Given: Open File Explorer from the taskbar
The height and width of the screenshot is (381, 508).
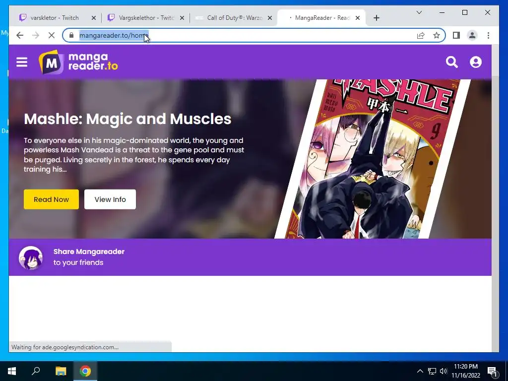Looking at the screenshot, I should tap(61, 371).
